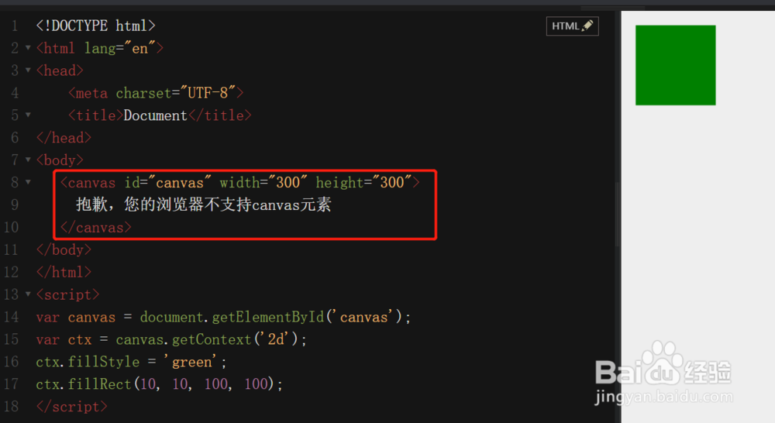Click 'document.getElementById' on line 14
The image size is (775, 423).
[232, 317]
